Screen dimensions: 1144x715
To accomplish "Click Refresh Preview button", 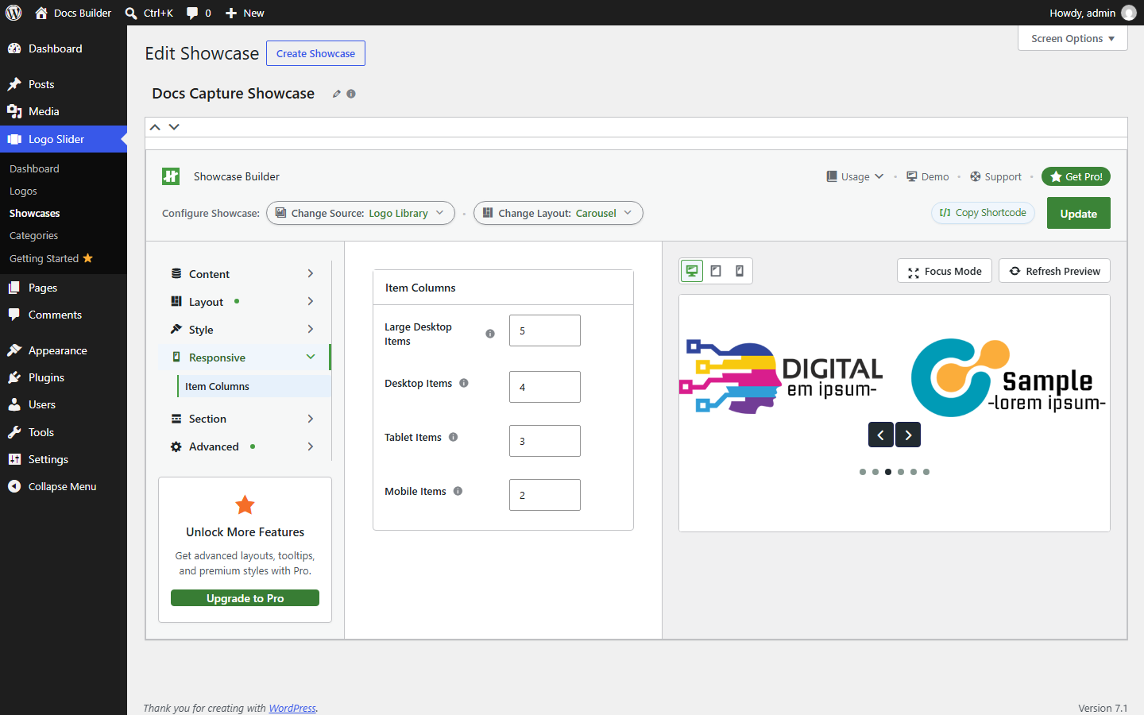I will tap(1054, 271).
